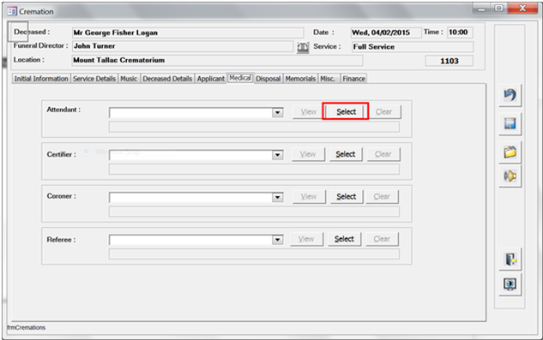The height and width of the screenshot is (340, 543).
Task: Switch to the Applicant tab
Action: pos(210,79)
